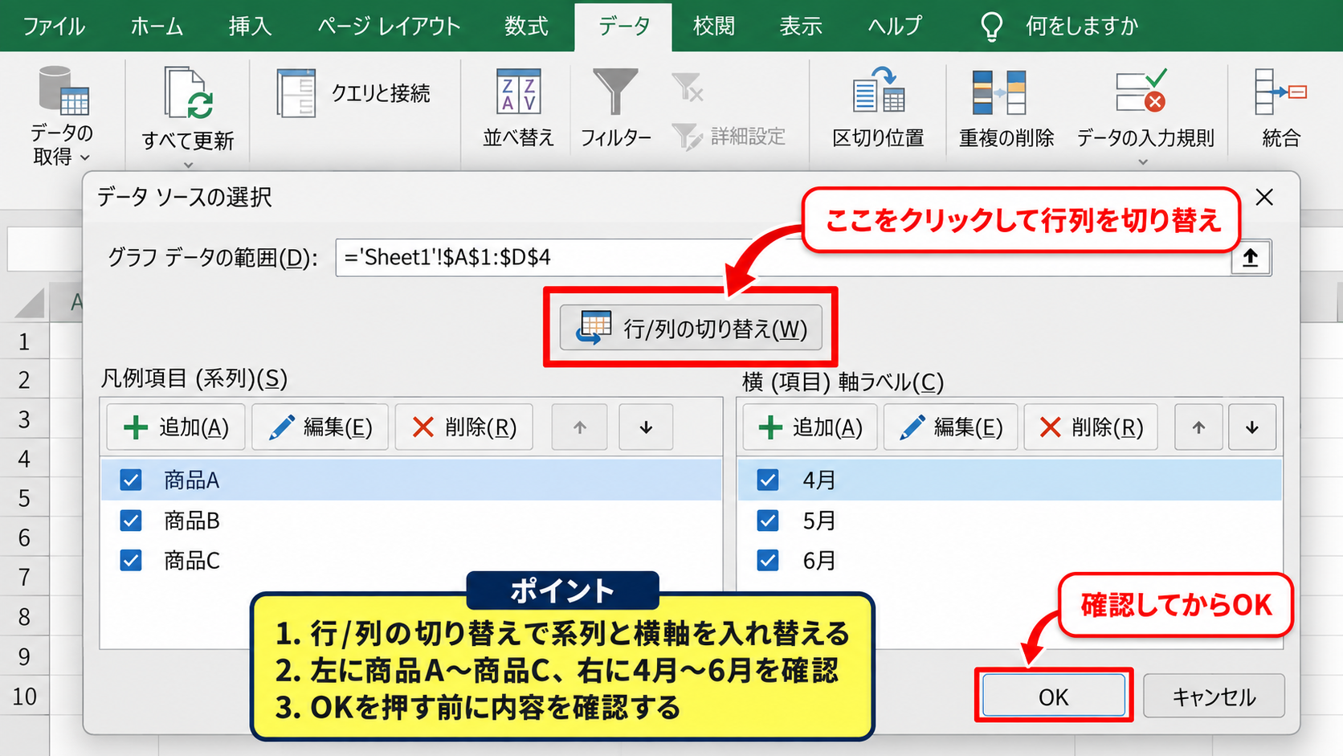Screen dimensions: 1343x756
Task: Expand the データの取得 dropdown arrow
Action: (85, 158)
